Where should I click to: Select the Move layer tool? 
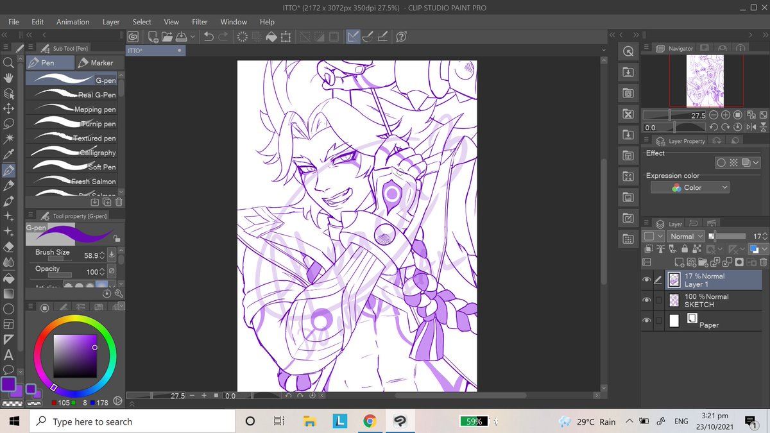point(9,108)
